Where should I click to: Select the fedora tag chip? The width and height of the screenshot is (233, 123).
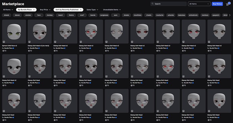point(71,15)
